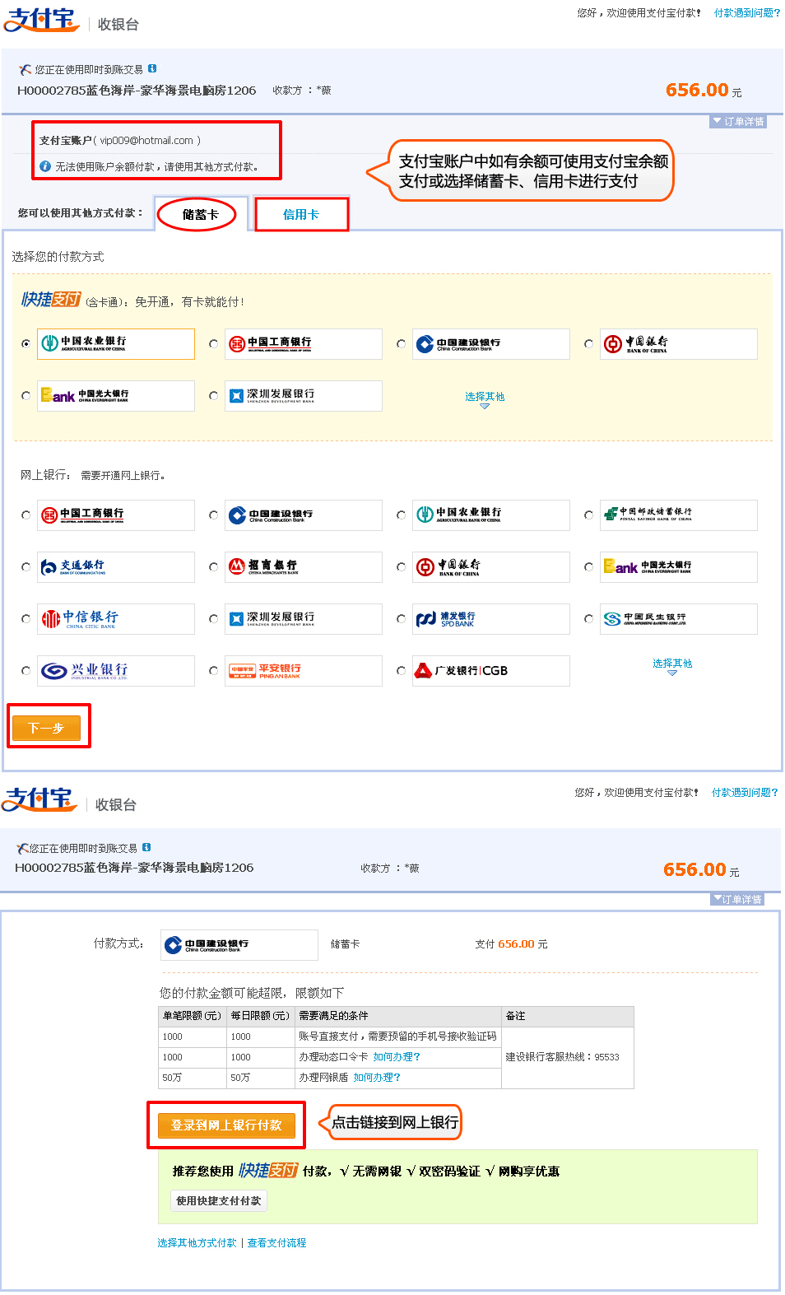Click the 使用快捷支付付款 button
This screenshot has height=1295, width=785.
pos(219,1200)
